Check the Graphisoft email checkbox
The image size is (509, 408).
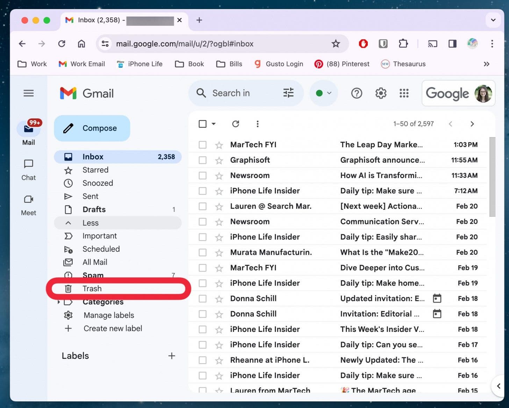[202, 160]
